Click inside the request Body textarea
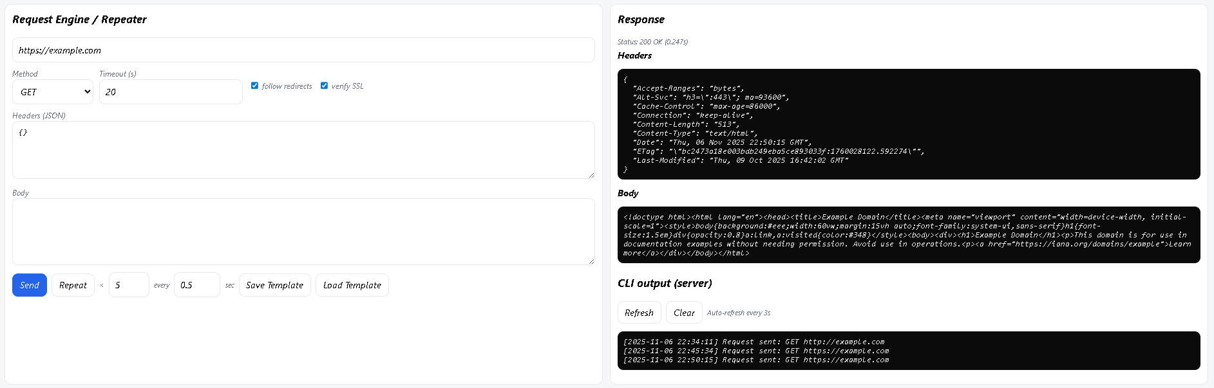Screen dimensions: 1214x388 click(x=303, y=232)
